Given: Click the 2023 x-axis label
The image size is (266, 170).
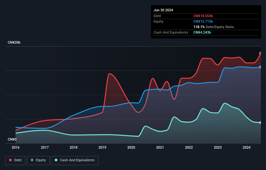Looking at the screenshot, I should click(218, 147).
